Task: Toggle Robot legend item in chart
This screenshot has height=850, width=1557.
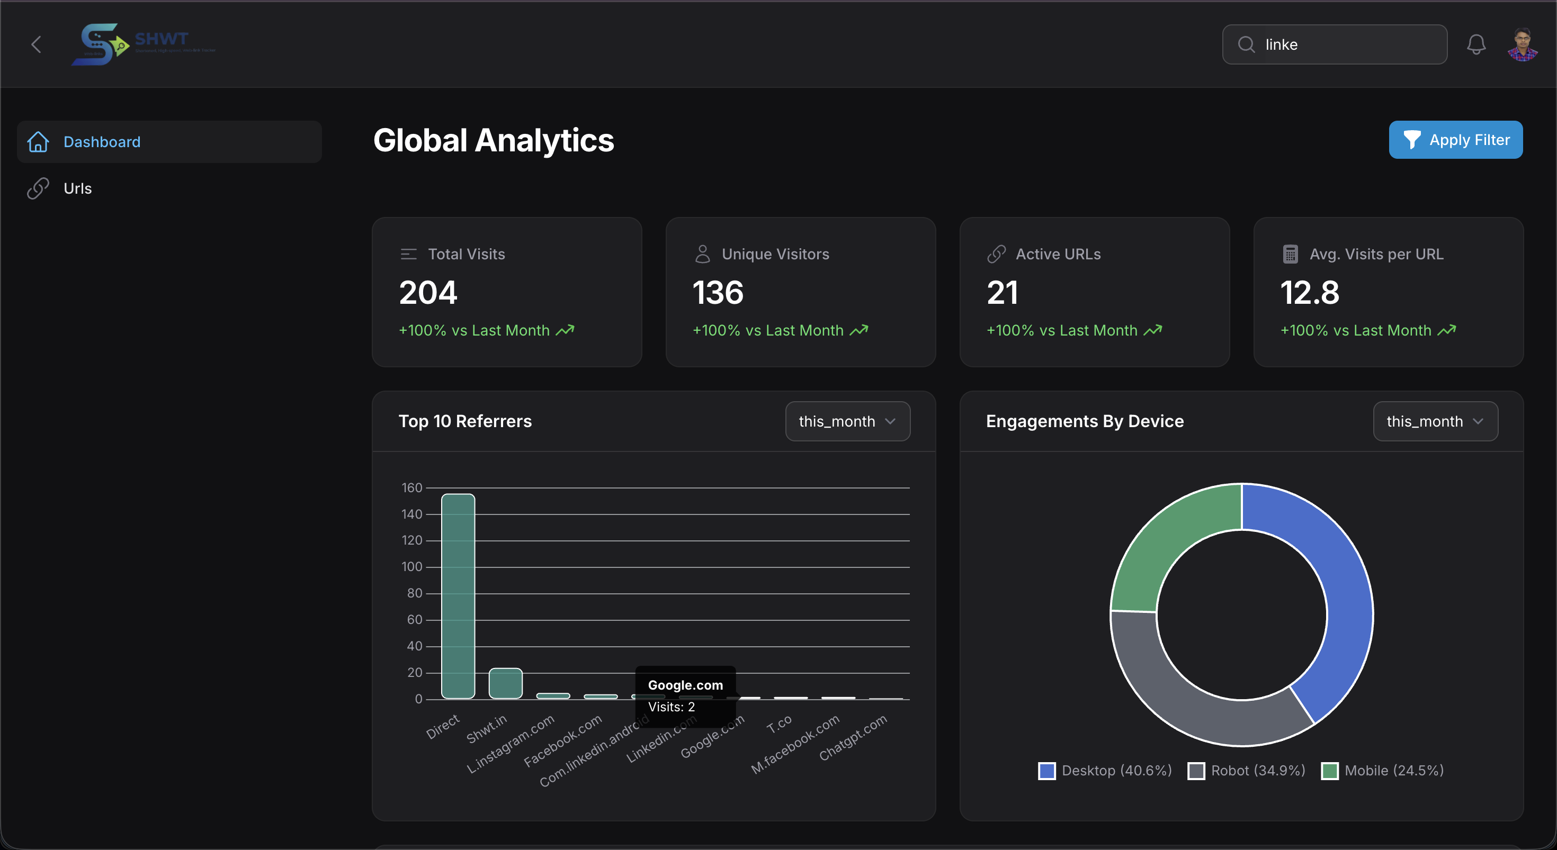Action: (x=1247, y=770)
